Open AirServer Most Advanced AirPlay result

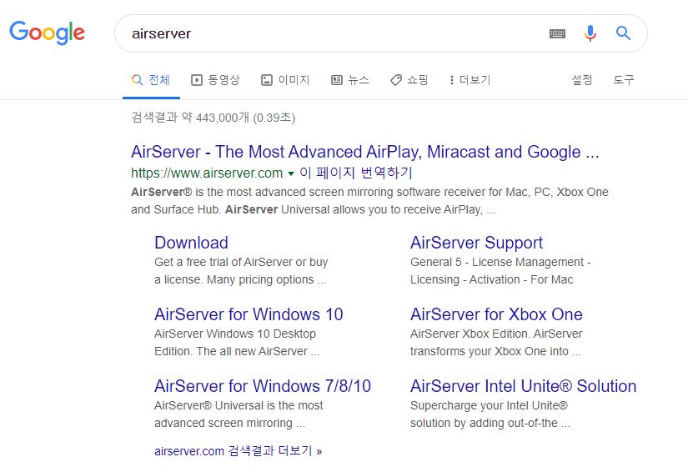click(x=364, y=152)
